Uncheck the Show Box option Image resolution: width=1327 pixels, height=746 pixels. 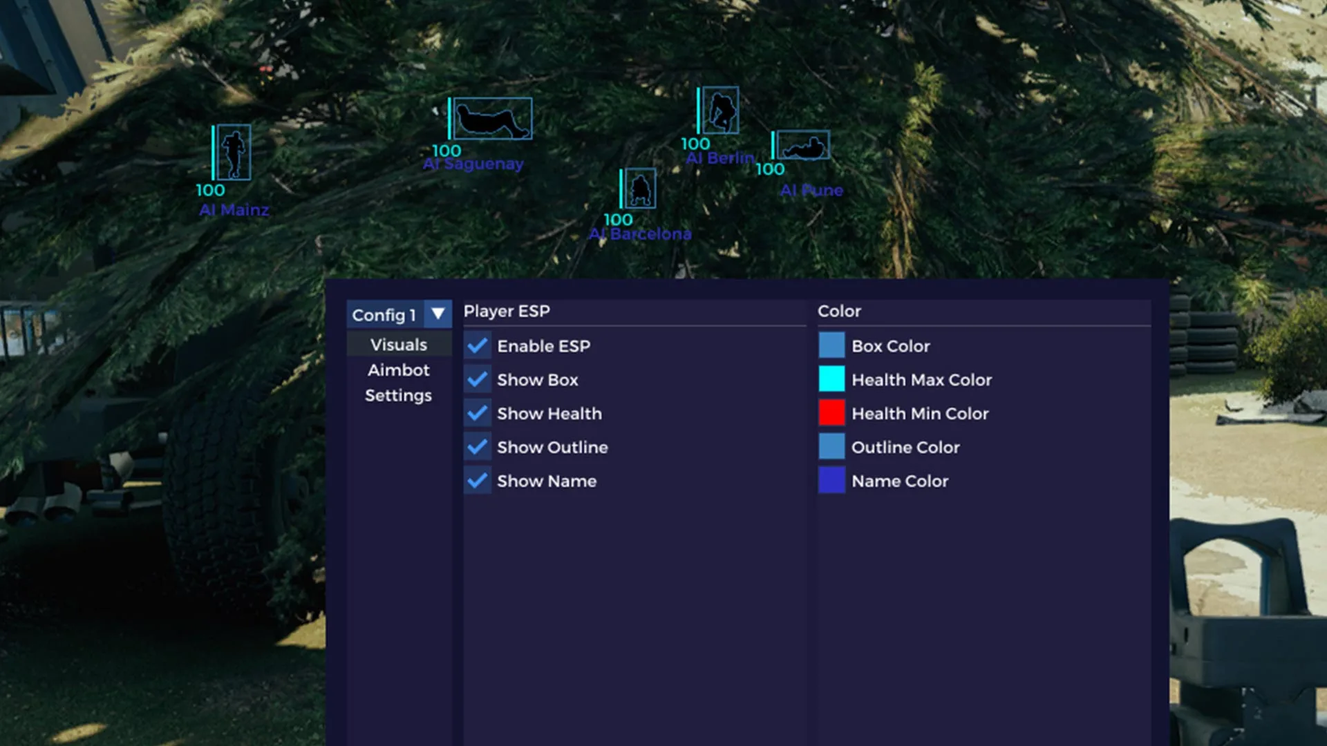pos(478,379)
